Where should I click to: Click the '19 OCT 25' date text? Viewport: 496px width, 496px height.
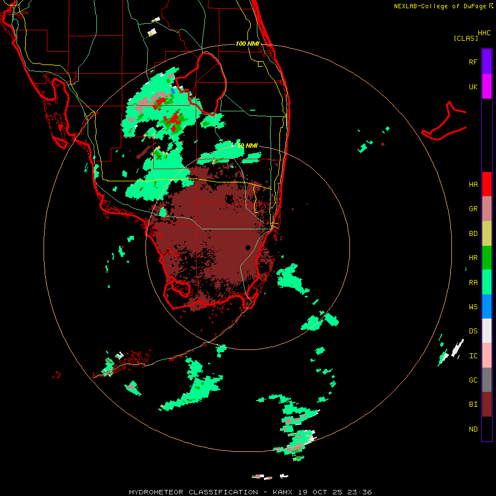tap(320, 492)
